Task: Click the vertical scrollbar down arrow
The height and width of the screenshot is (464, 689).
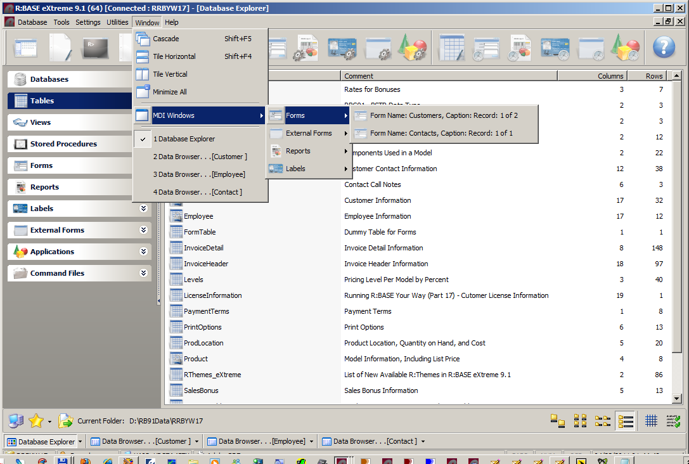Action: (676, 399)
